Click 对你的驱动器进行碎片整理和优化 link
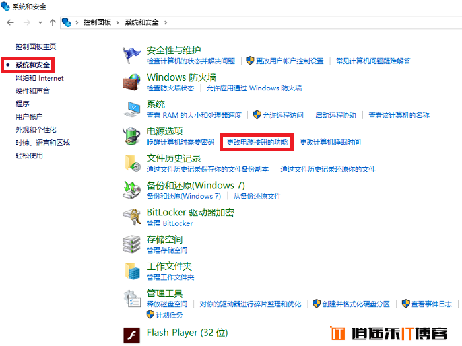Screen dimensions: 462x346 [x=250, y=304]
